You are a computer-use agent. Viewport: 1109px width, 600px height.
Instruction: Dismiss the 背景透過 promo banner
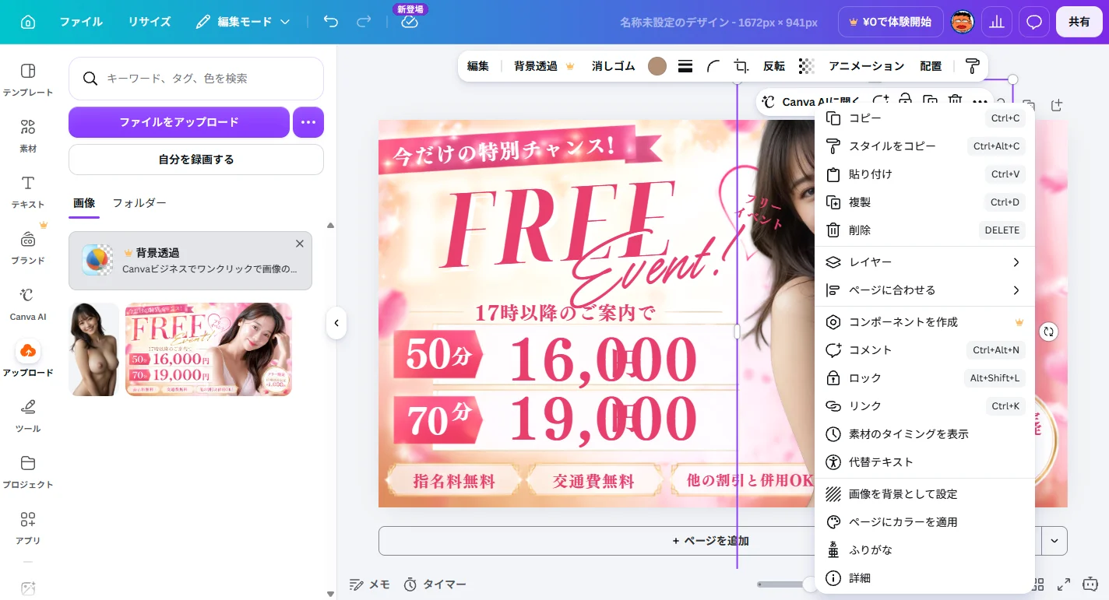click(300, 244)
